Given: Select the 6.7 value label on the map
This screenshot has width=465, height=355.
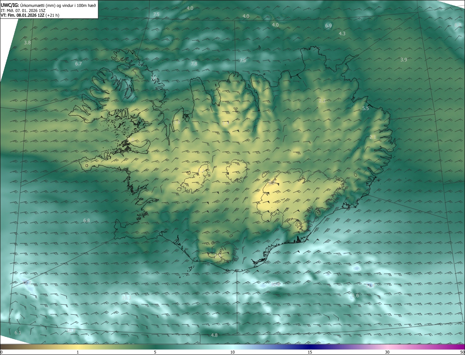Looking at the screenshot, I should tap(78, 64).
